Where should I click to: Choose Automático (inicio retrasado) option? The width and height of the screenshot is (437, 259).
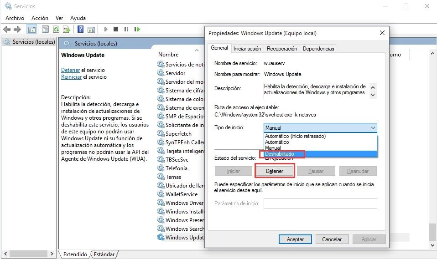[320, 136]
